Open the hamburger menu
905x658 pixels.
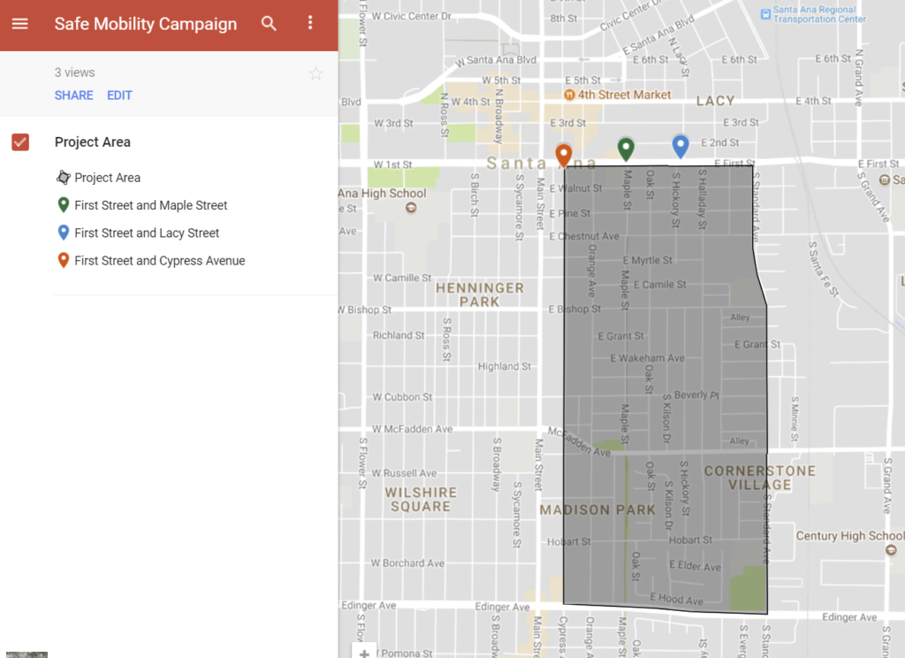click(x=19, y=24)
